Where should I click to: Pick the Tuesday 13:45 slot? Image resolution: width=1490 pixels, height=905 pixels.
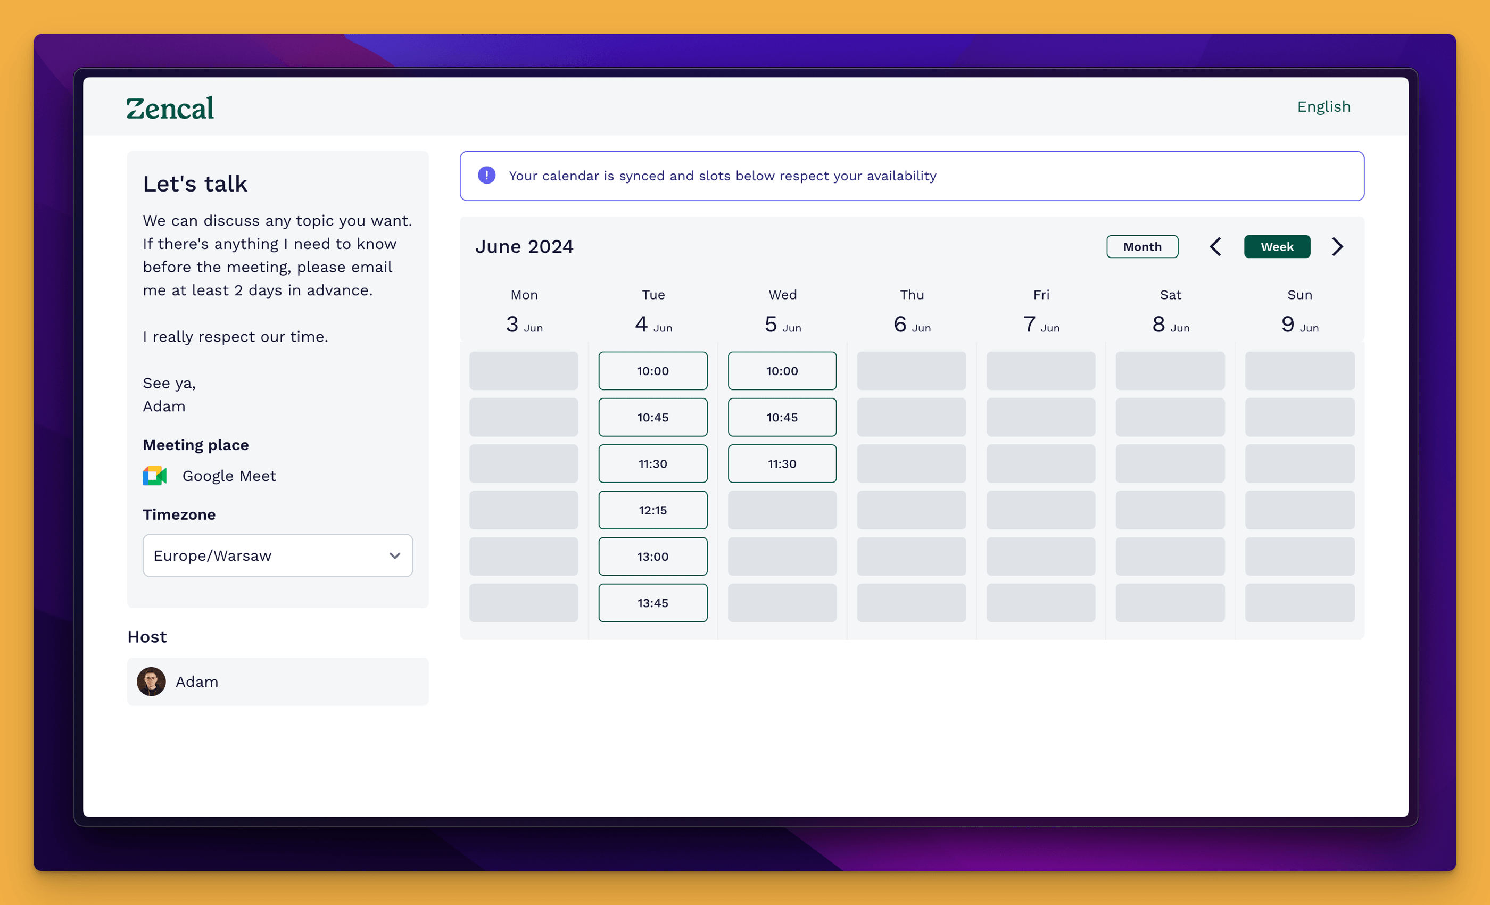pyautogui.click(x=652, y=603)
